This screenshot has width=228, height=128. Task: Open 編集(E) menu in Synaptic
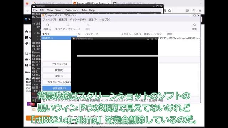coord(63,20)
